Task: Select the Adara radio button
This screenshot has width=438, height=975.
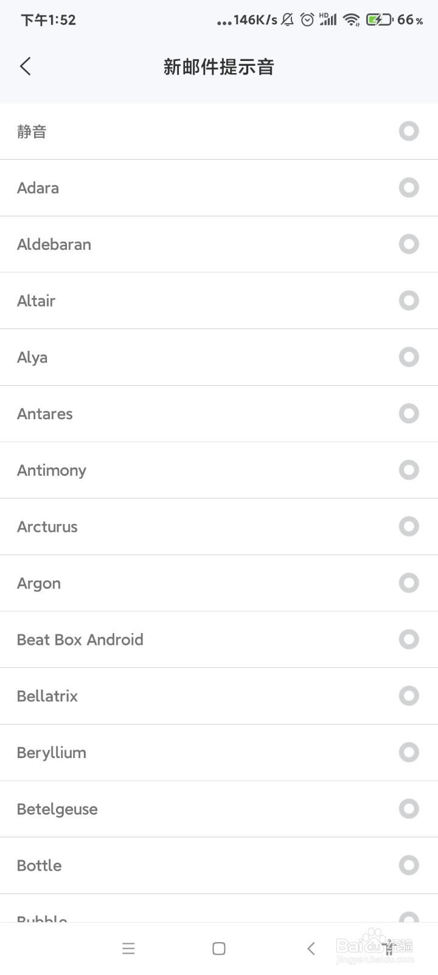Action: (x=409, y=188)
